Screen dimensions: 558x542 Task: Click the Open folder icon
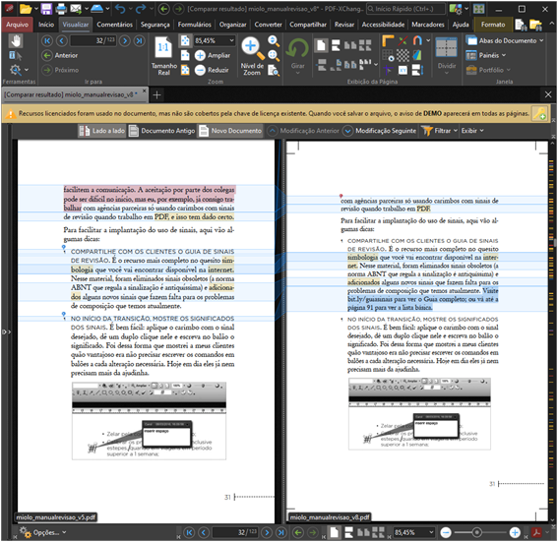tap(26, 9)
